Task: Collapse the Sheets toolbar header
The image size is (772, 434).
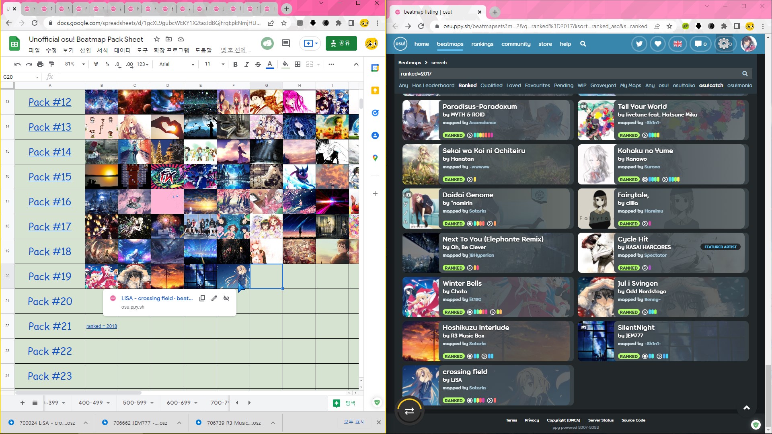Action: (356, 64)
